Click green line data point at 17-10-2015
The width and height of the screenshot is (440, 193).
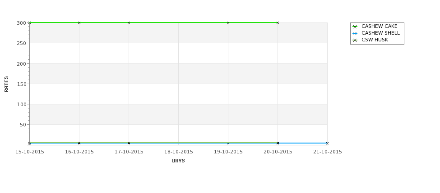pyautogui.click(x=129, y=22)
